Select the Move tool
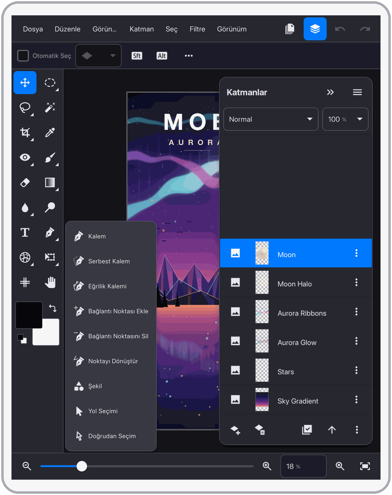392x495 pixels. [x=25, y=83]
